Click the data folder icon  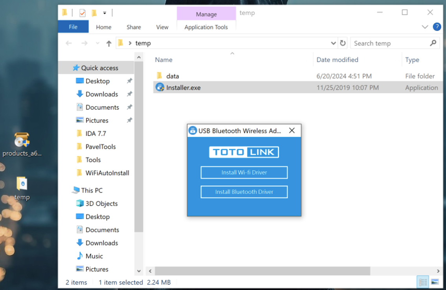(160, 76)
